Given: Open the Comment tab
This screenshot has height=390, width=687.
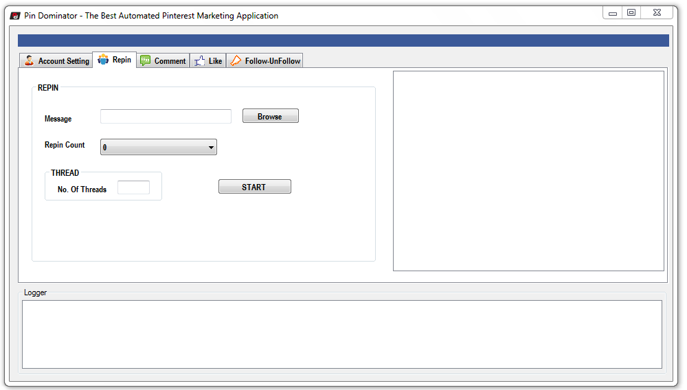Looking at the screenshot, I should (163, 60).
